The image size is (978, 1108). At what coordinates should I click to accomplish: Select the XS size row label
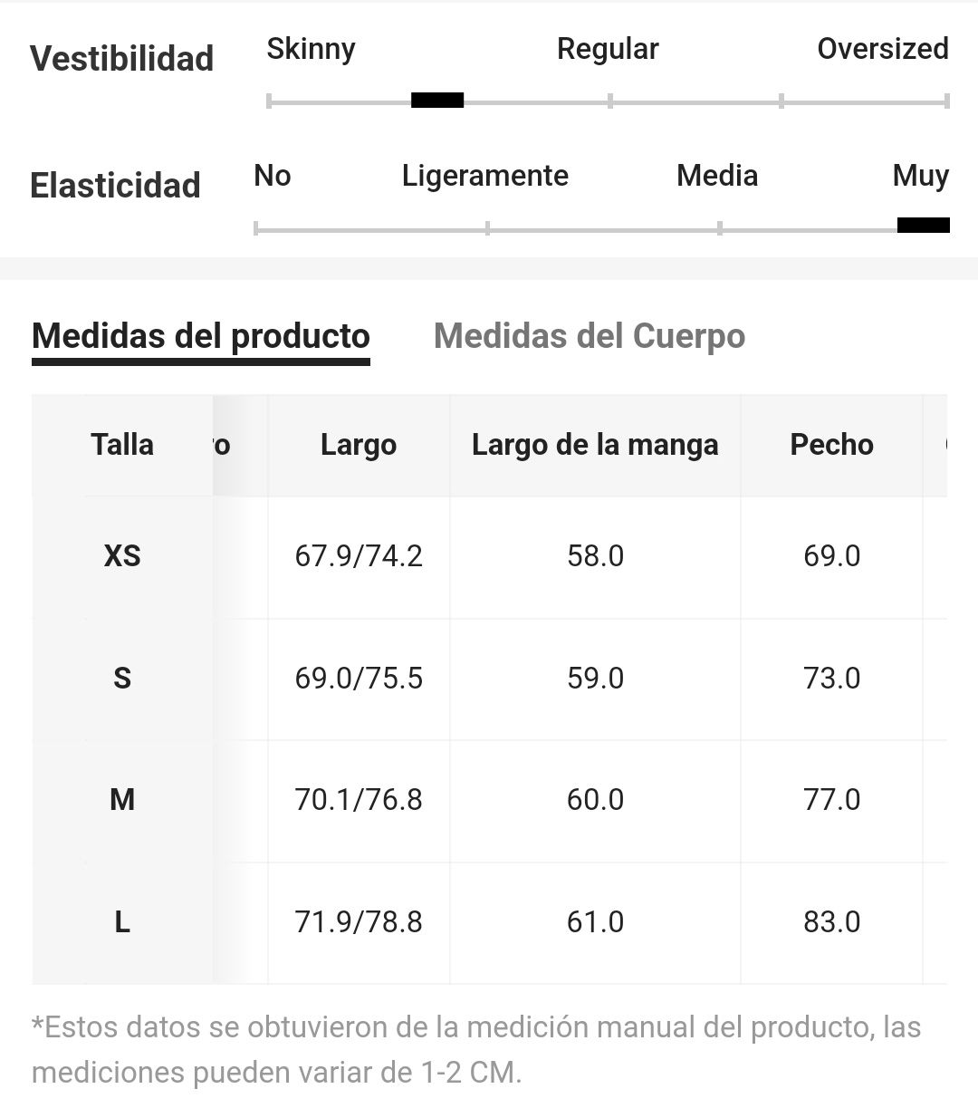pyautogui.click(x=122, y=555)
